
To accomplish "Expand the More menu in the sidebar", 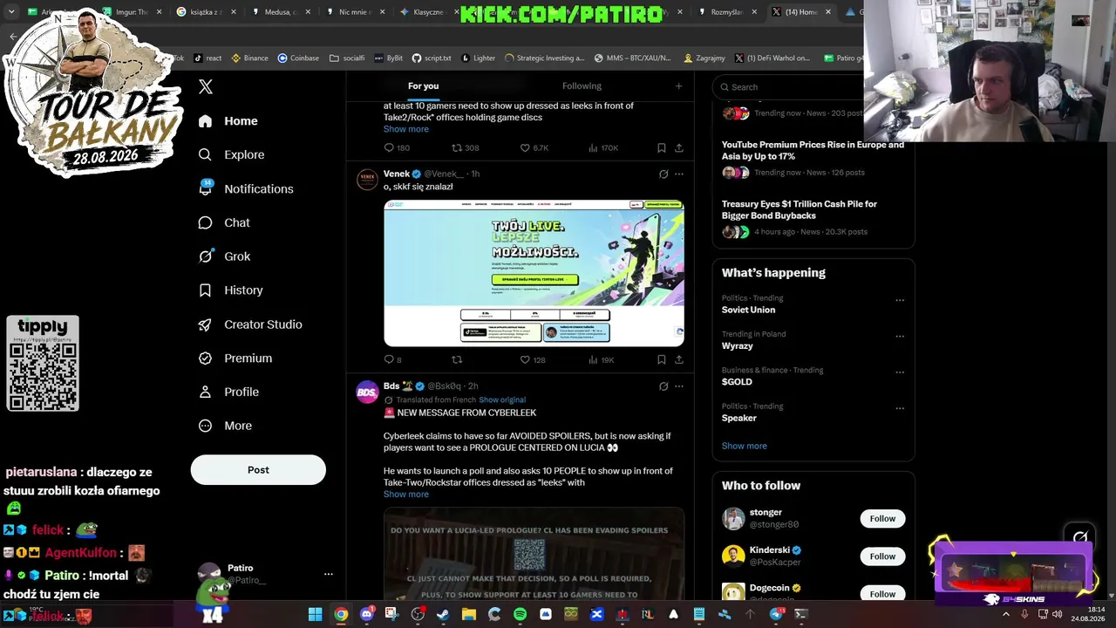I will [225, 426].
